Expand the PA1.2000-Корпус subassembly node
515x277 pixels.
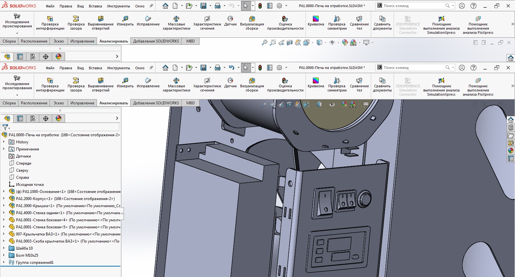(x=4, y=199)
